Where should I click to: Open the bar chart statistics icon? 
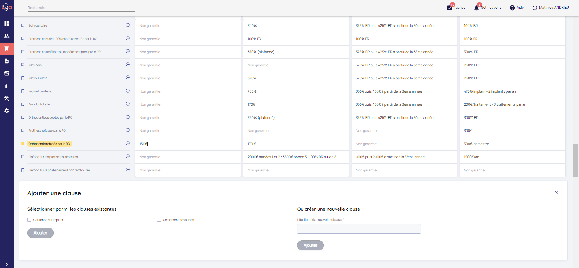point(7,86)
